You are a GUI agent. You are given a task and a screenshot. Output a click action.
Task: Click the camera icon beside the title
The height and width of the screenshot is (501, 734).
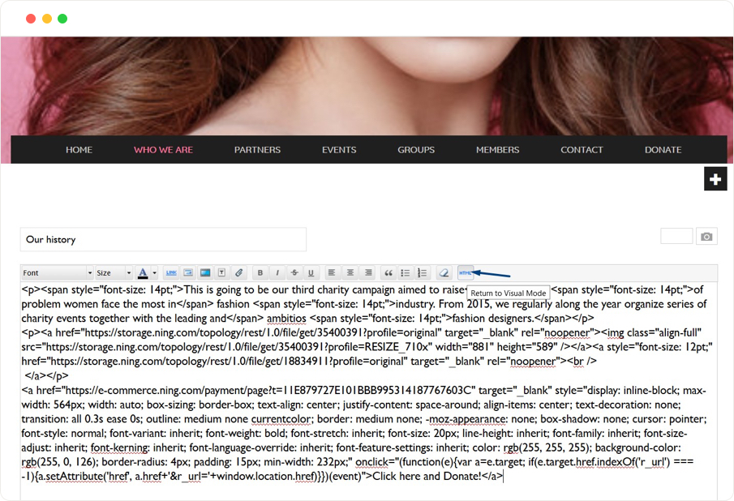pyautogui.click(x=706, y=237)
